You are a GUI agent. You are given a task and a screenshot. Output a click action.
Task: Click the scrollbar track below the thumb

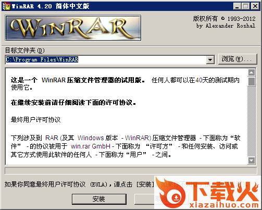click(252, 121)
